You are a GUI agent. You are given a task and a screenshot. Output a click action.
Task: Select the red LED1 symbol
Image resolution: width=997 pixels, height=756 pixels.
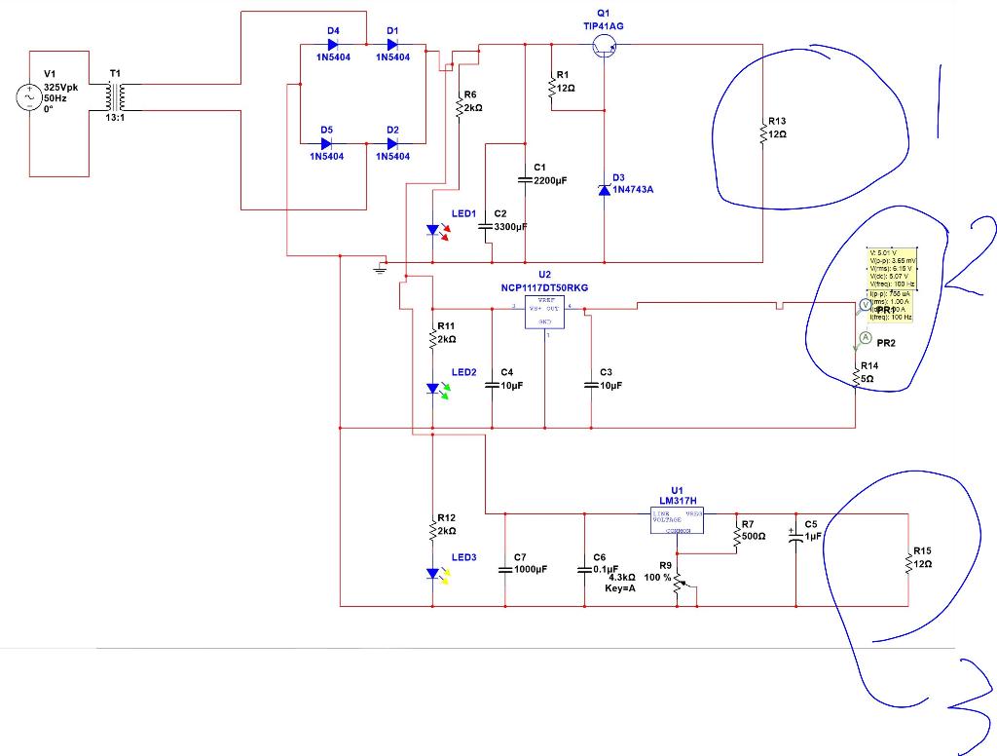point(437,232)
